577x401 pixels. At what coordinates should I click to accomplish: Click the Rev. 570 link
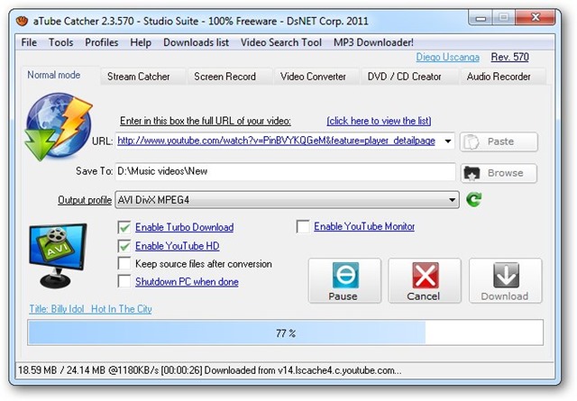click(509, 57)
